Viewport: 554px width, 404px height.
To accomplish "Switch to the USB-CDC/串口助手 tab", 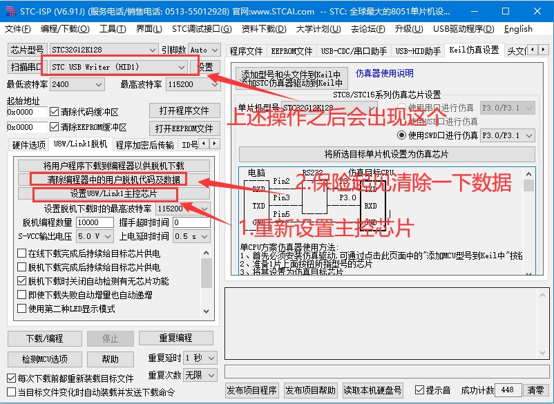I will 354,51.
